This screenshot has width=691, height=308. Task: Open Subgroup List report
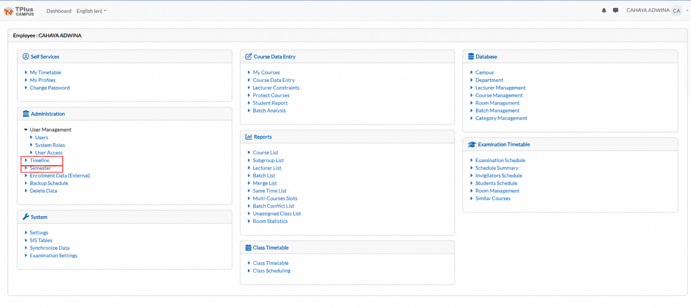[x=268, y=160]
